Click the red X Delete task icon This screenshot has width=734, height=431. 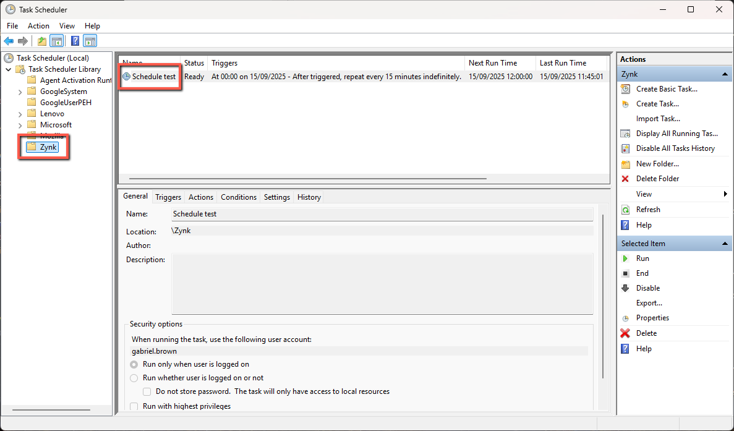point(625,333)
